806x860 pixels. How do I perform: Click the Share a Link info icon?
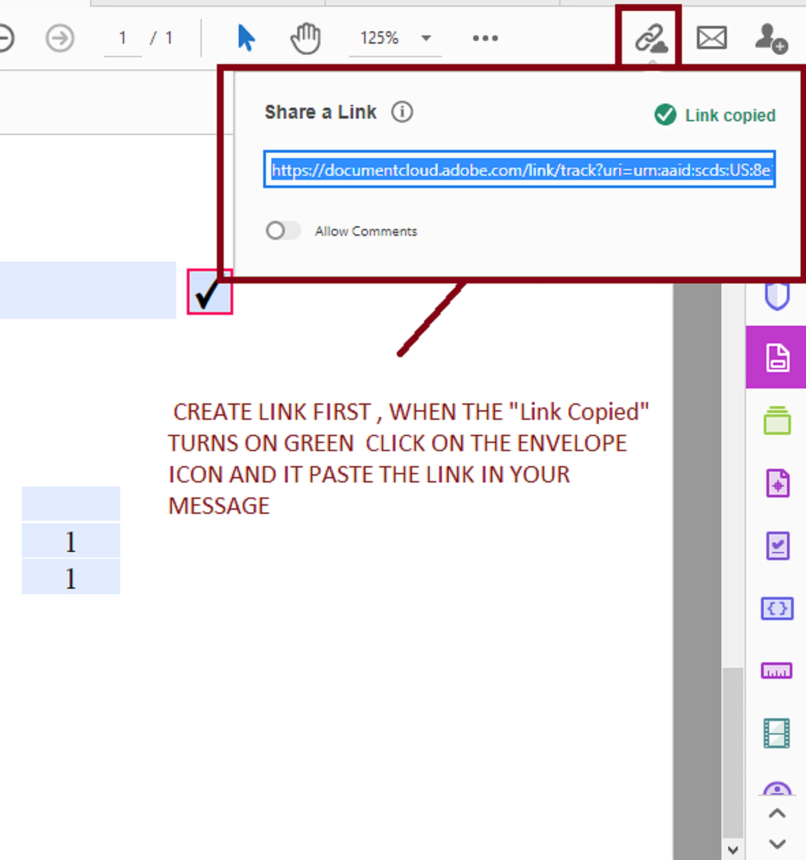click(402, 112)
